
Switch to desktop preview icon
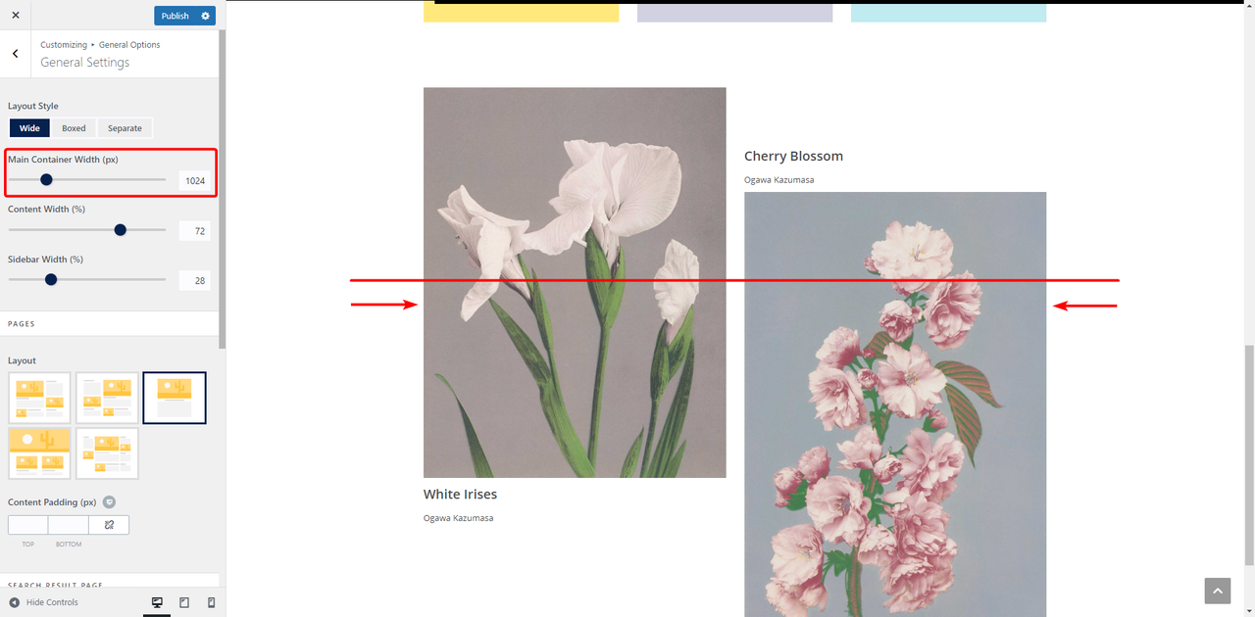click(x=157, y=602)
